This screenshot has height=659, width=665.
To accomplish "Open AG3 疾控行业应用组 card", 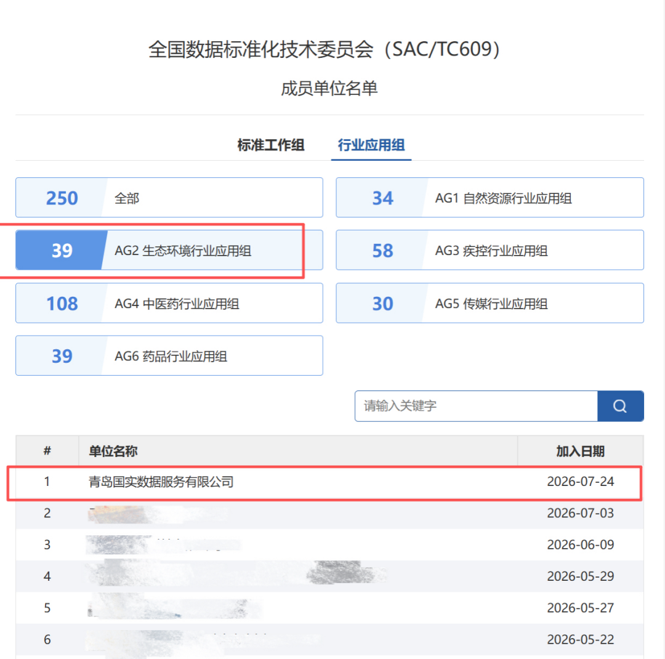I will [x=490, y=251].
